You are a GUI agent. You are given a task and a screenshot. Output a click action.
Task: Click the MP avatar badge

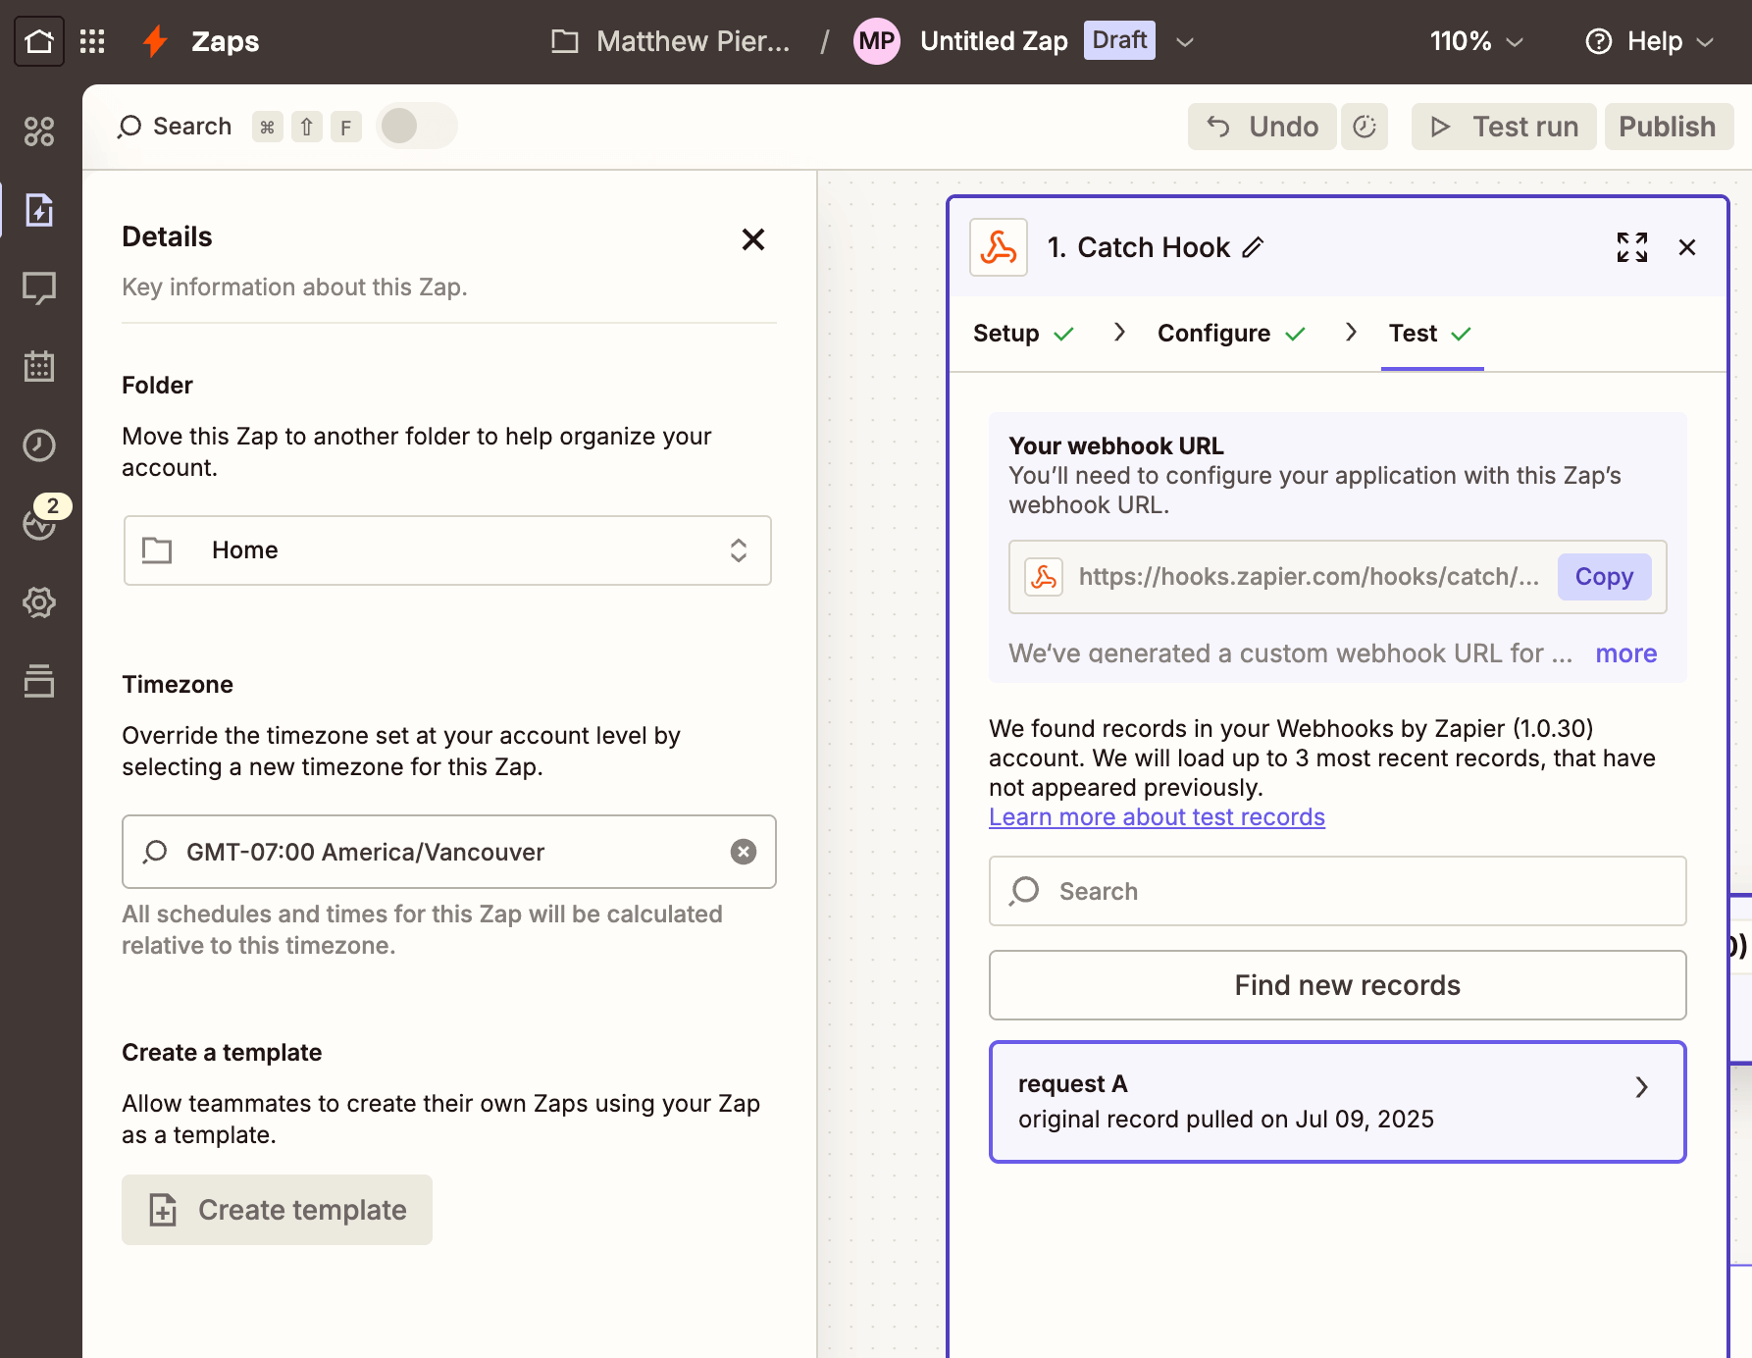(876, 41)
